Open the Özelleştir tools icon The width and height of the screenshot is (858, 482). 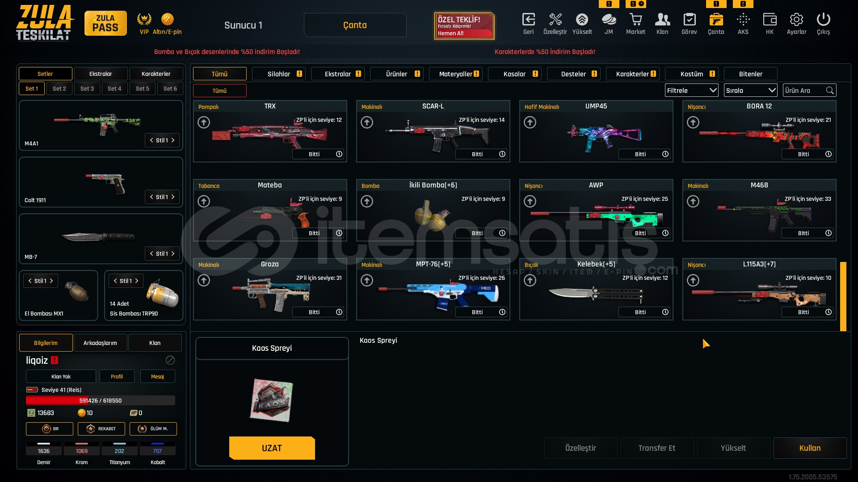click(x=555, y=20)
